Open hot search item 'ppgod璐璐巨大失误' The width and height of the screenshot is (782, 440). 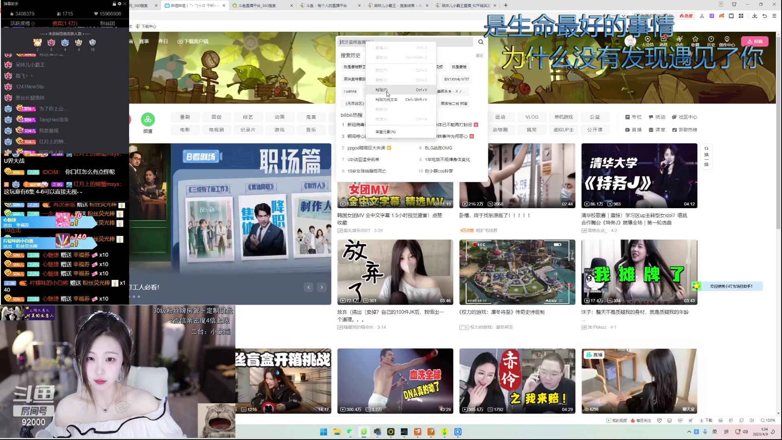pyautogui.click(x=366, y=148)
